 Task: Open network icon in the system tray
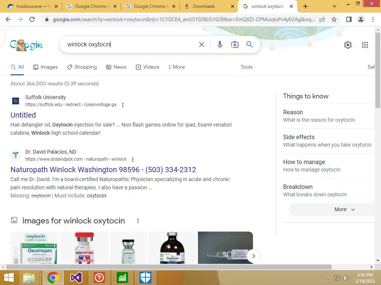337,278
